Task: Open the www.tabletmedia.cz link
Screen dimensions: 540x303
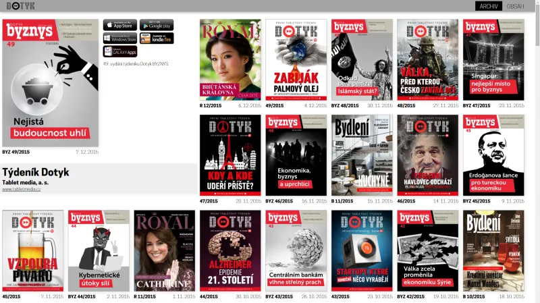Action: point(22,189)
